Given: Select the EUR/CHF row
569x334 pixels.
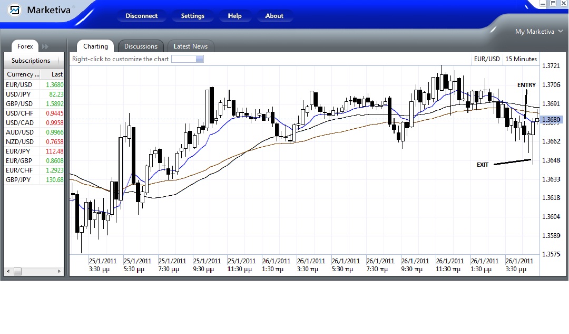Looking at the screenshot, I should coord(34,170).
